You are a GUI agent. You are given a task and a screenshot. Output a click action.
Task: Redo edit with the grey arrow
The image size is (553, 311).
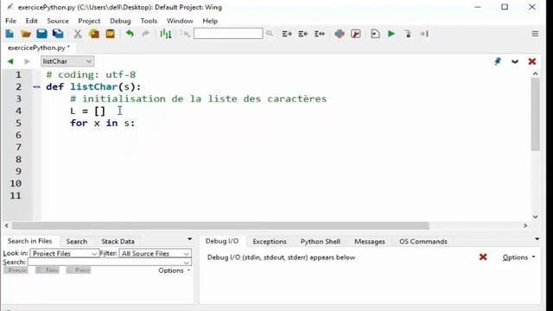[x=145, y=34]
